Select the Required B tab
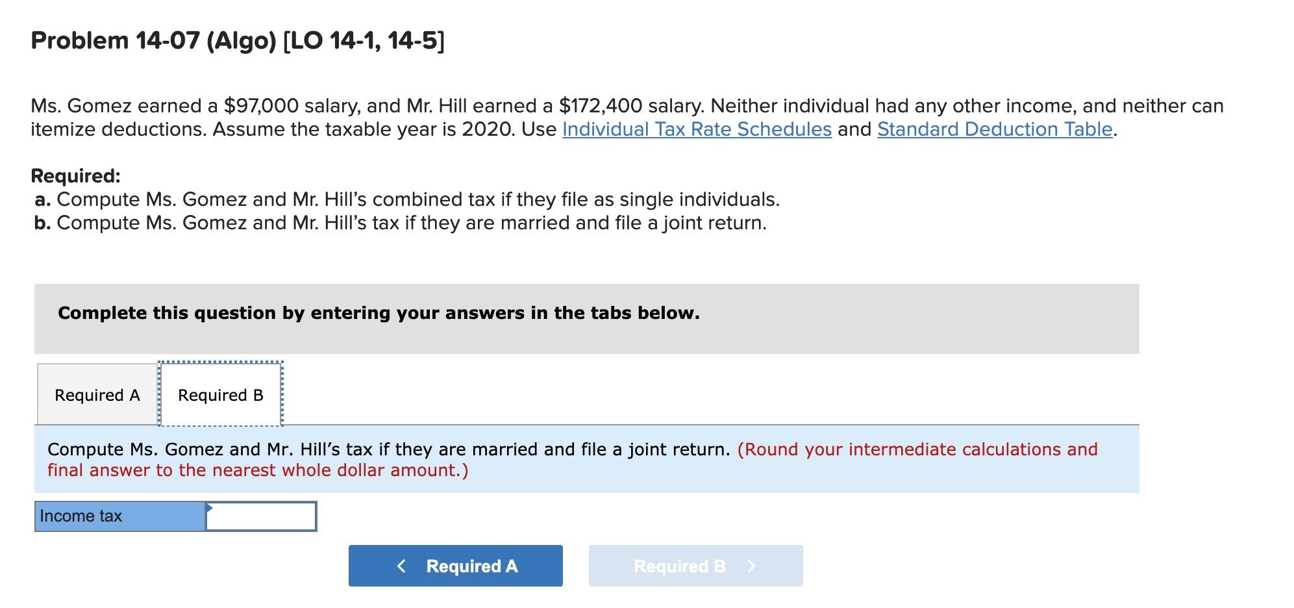Viewport: 1294px width, 608px height. coord(220,394)
